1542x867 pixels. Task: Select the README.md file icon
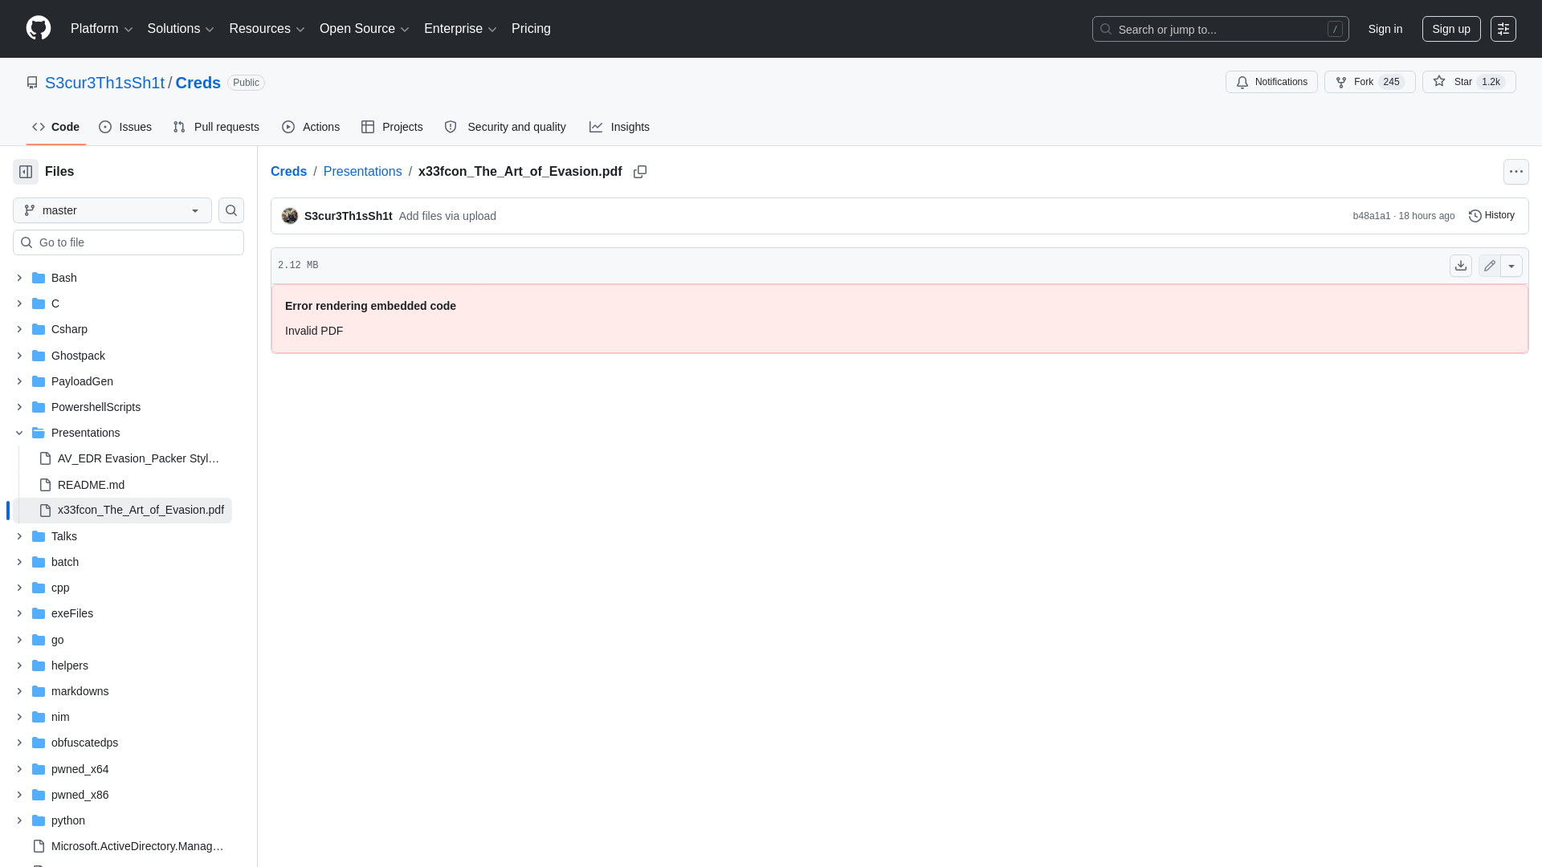(x=45, y=485)
